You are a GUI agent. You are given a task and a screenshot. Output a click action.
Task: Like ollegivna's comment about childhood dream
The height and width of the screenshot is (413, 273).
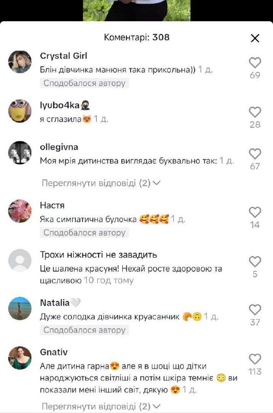click(x=255, y=154)
